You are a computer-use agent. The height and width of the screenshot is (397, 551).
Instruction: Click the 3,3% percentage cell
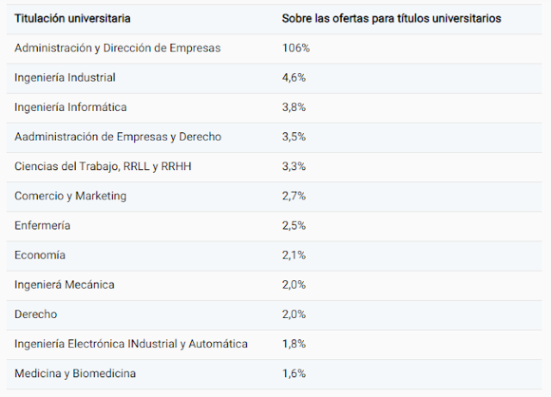click(x=294, y=166)
